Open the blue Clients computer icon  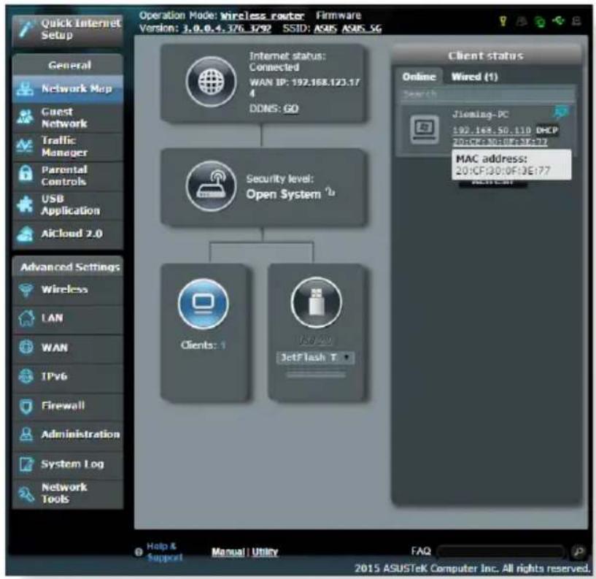click(x=204, y=304)
